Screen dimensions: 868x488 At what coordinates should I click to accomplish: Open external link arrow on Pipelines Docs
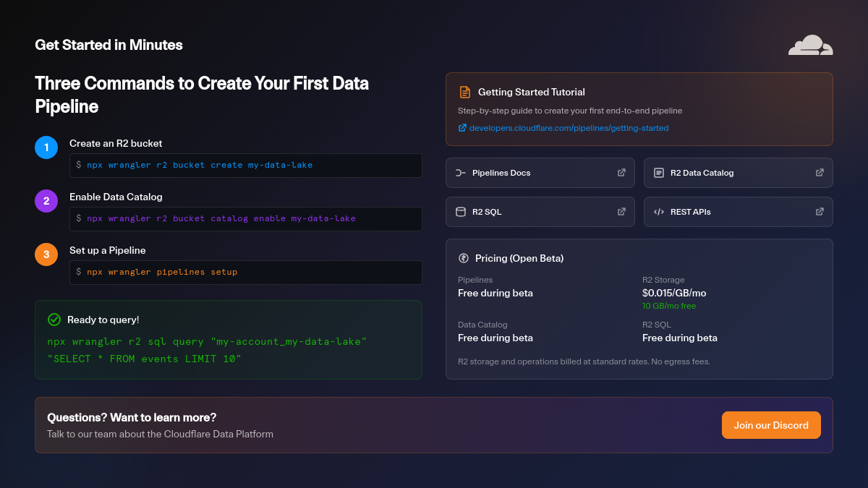621,173
